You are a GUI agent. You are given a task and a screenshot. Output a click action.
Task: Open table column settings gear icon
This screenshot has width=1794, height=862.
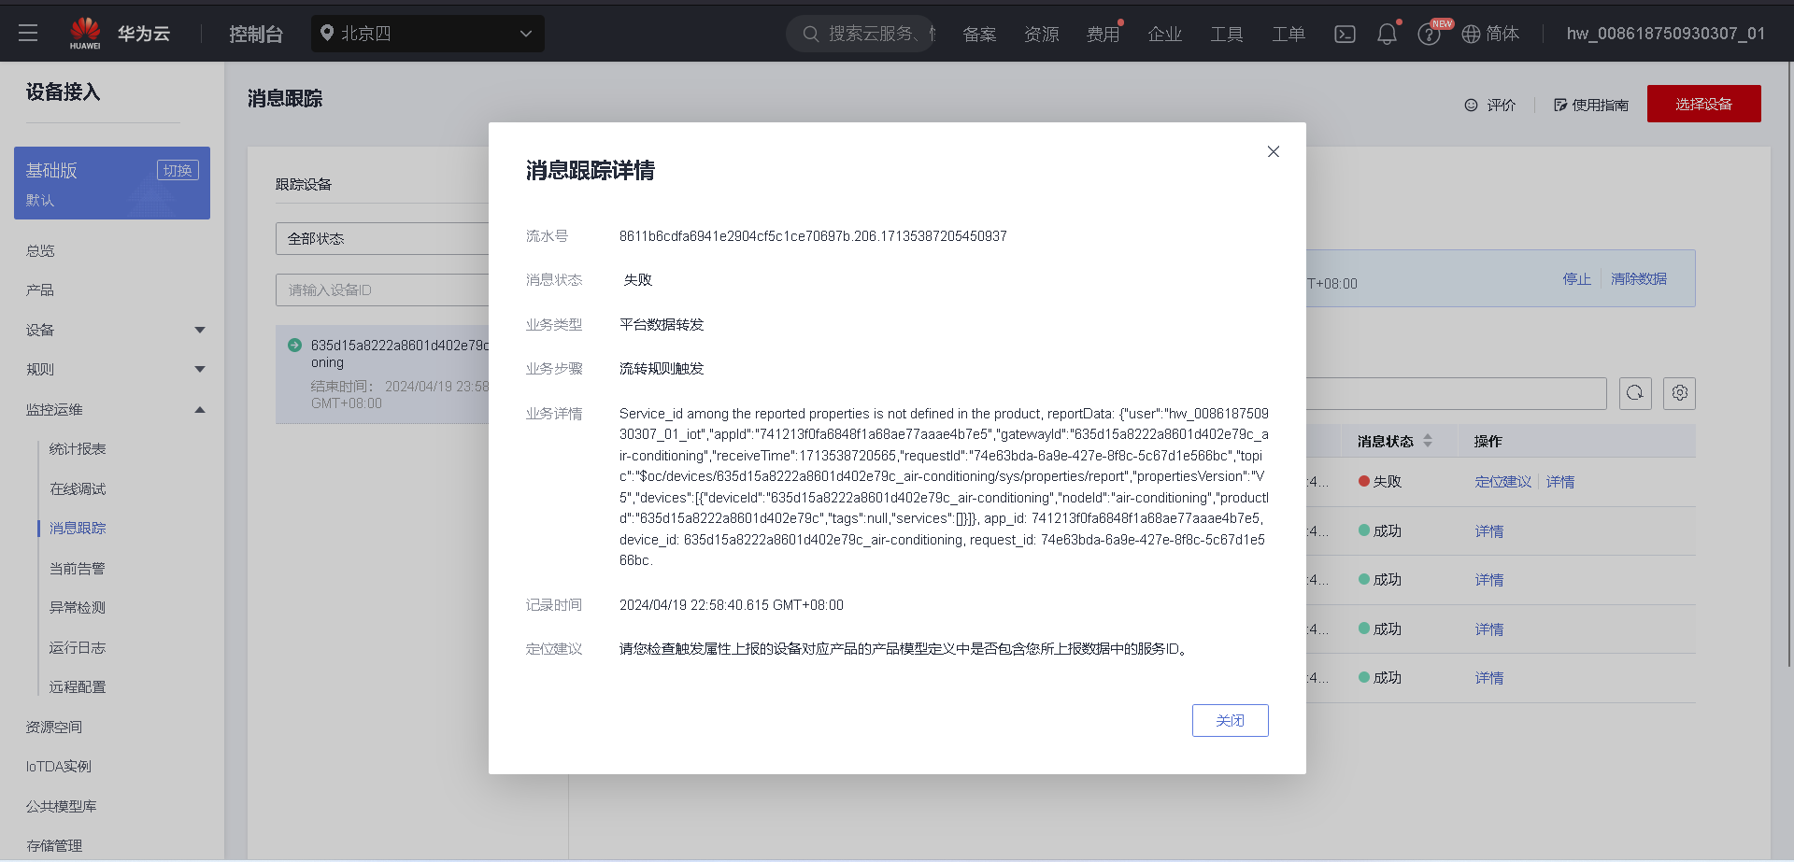click(x=1679, y=393)
